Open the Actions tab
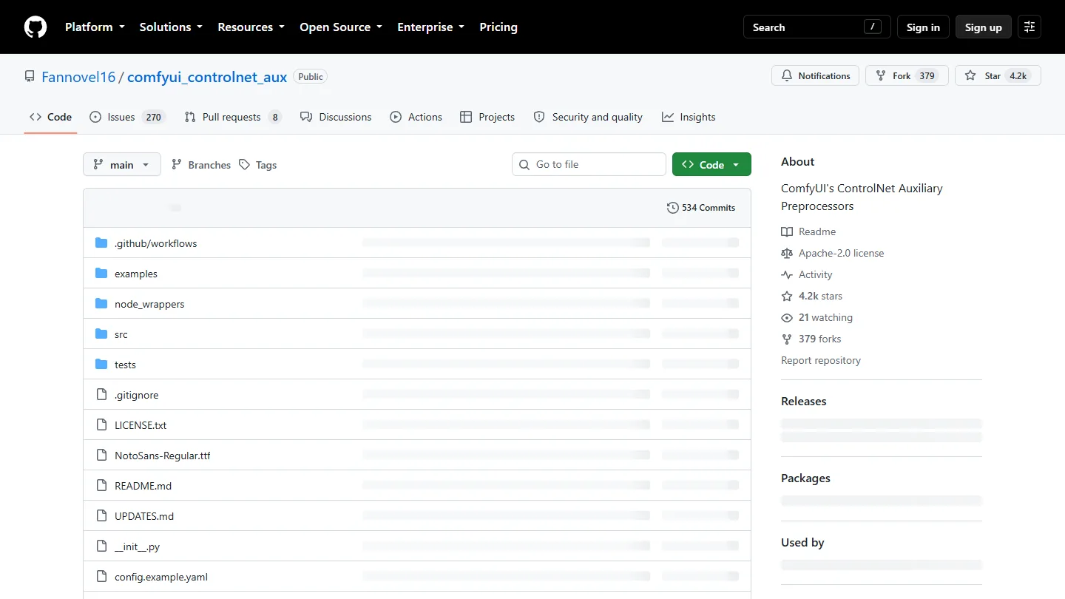 coord(416,117)
